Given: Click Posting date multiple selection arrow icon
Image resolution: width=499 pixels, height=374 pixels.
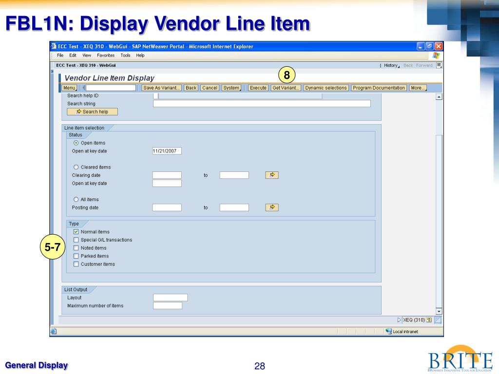Looking at the screenshot, I should (x=272, y=207).
